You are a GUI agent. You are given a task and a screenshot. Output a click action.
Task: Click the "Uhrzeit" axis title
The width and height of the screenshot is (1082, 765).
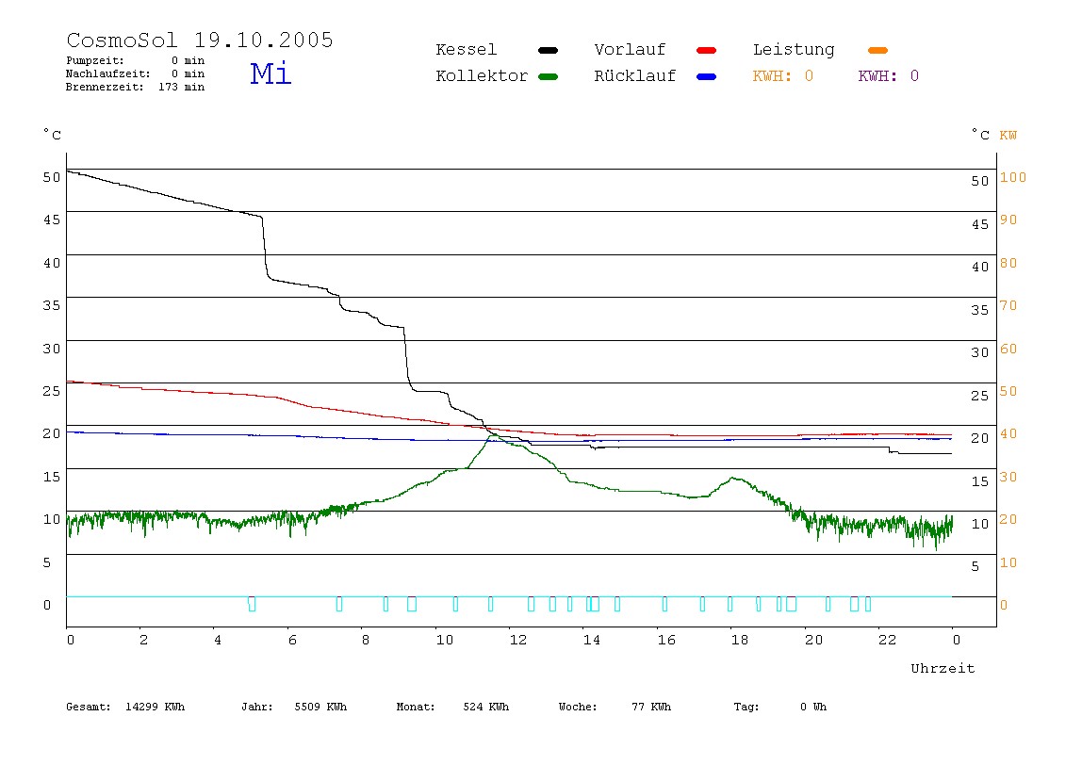[943, 668]
